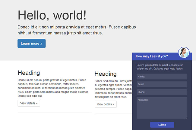Click the blue Learn more button

click(31, 44)
